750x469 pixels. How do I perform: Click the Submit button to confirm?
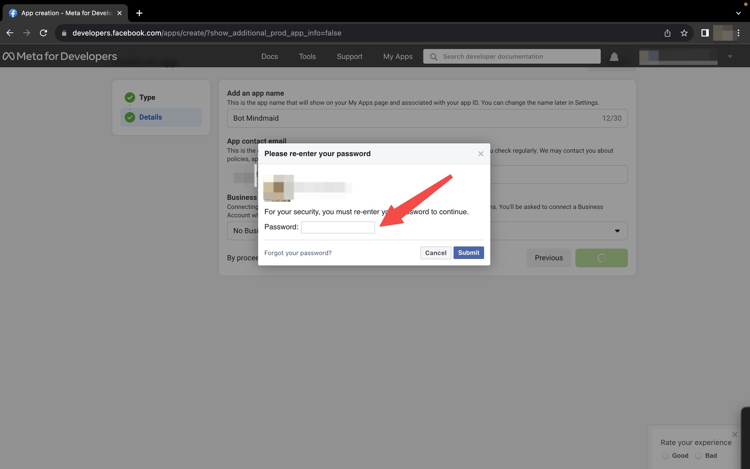click(468, 252)
